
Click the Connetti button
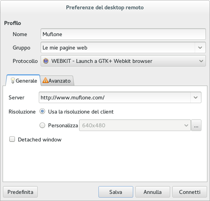coord(189,192)
